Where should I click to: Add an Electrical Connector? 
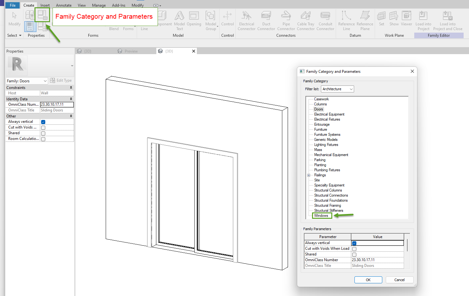[x=247, y=21]
